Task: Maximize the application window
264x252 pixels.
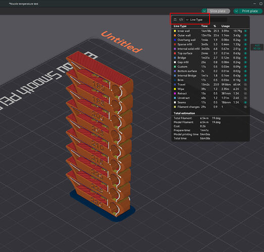Action: click(261, 4)
